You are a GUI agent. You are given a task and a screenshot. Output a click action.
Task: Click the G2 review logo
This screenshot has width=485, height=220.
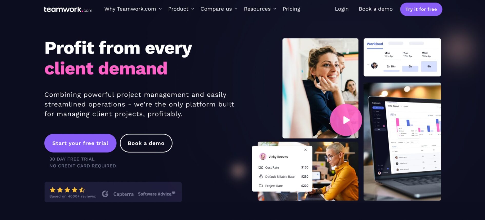105,194
